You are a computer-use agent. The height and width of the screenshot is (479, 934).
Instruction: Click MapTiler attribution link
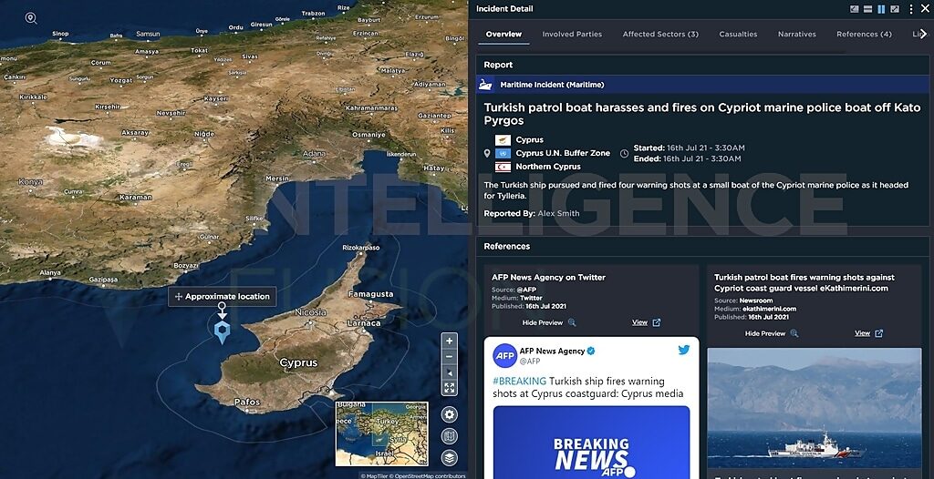tap(376, 476)
